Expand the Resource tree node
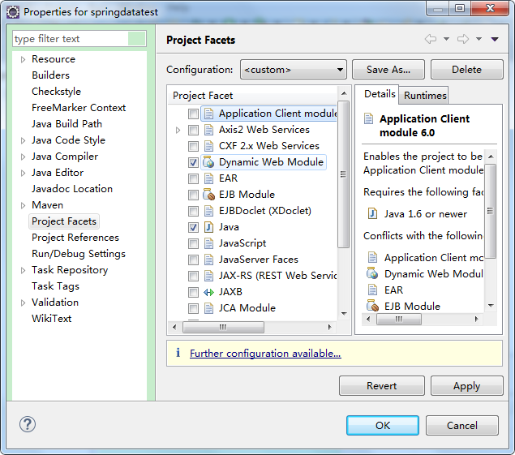The image size is (515, 455). click(x=23, y=59)
